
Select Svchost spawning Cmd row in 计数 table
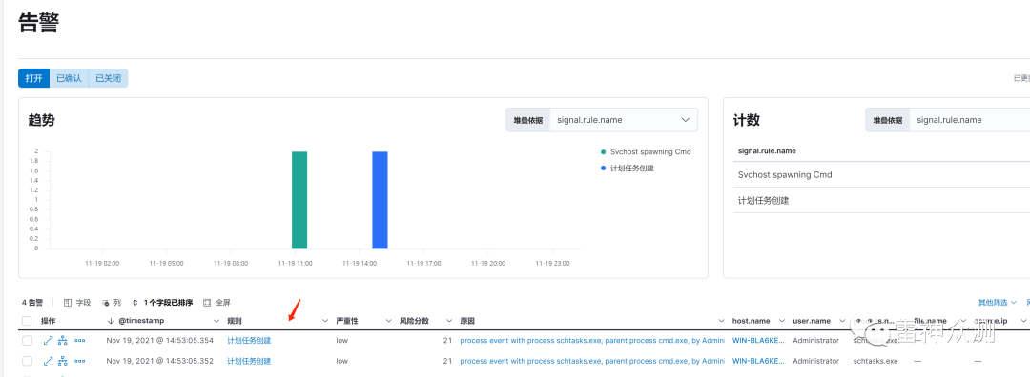(881, 175)
